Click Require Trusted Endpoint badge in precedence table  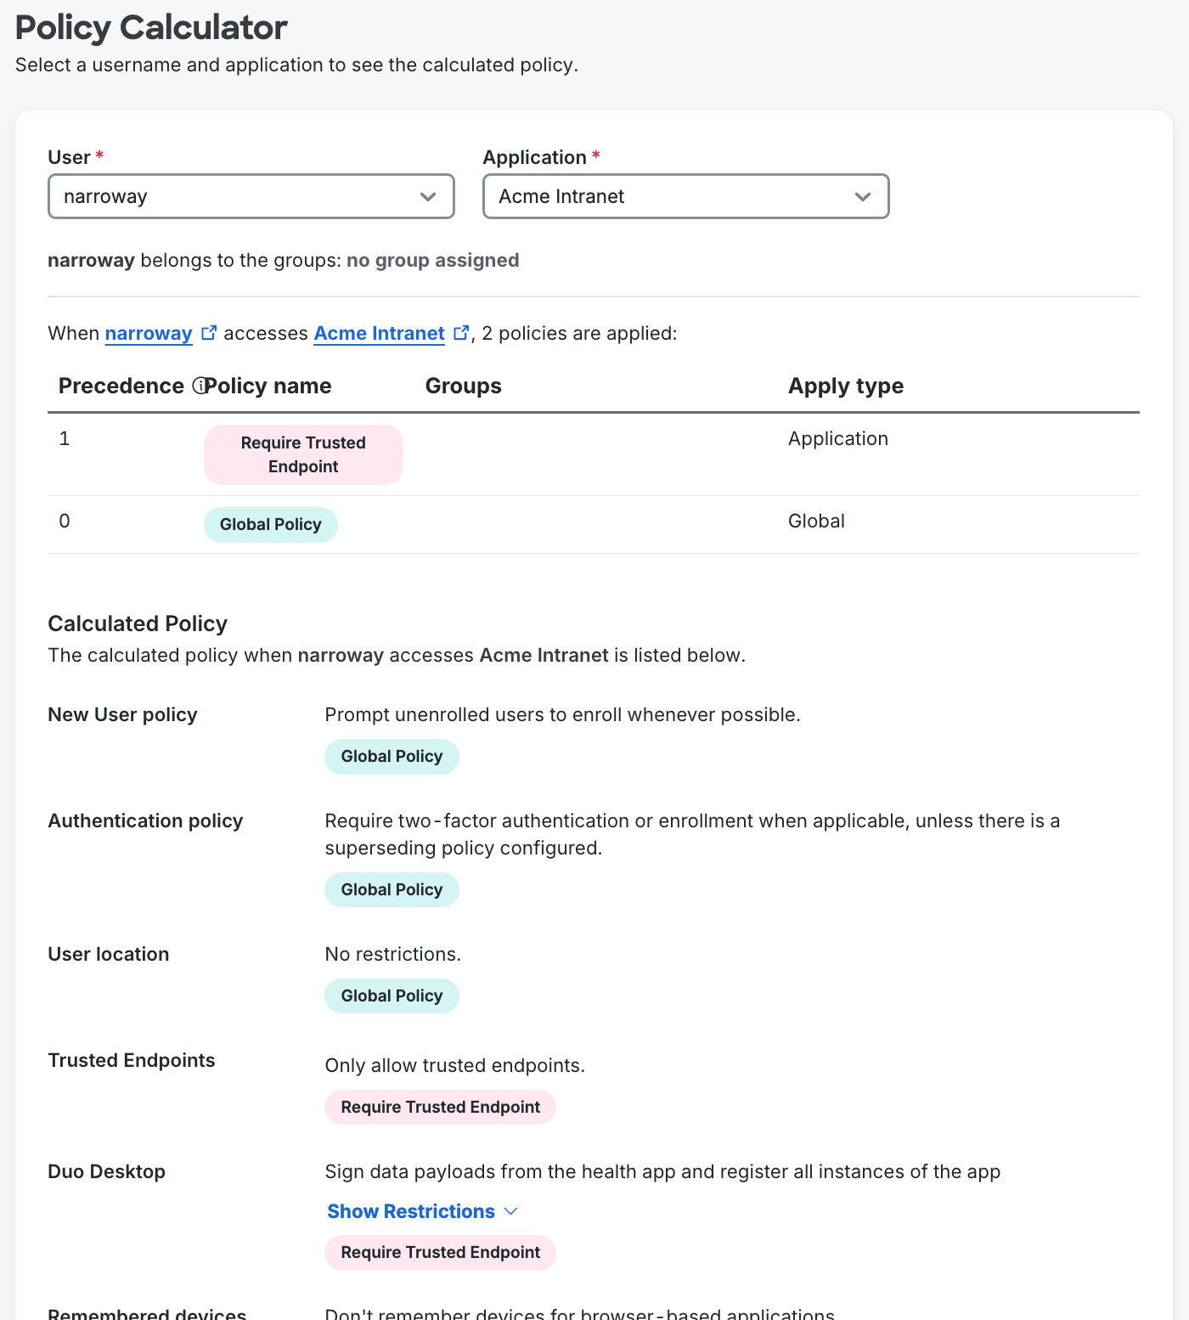click(303, 454)
